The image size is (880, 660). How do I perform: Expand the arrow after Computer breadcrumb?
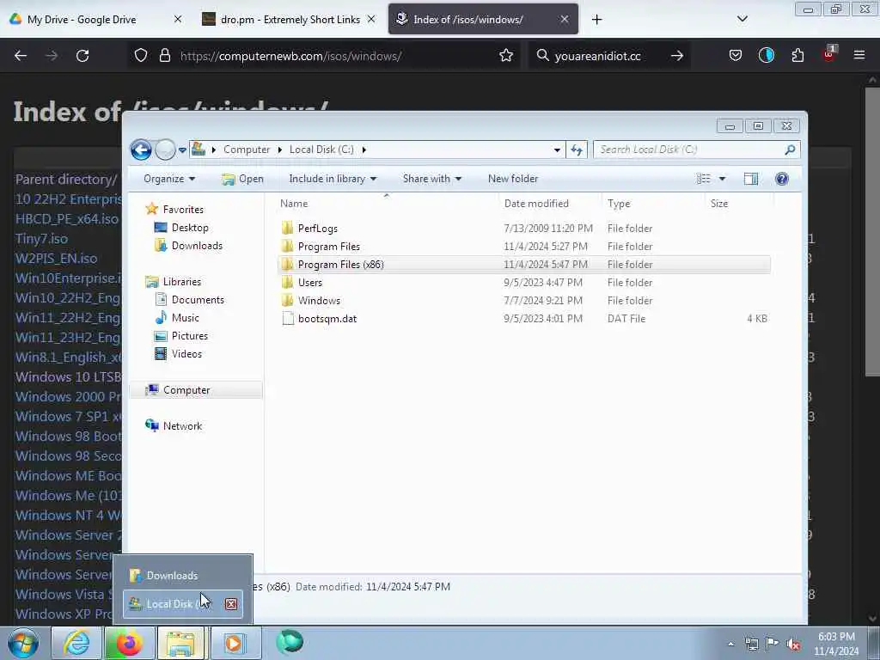279,150
